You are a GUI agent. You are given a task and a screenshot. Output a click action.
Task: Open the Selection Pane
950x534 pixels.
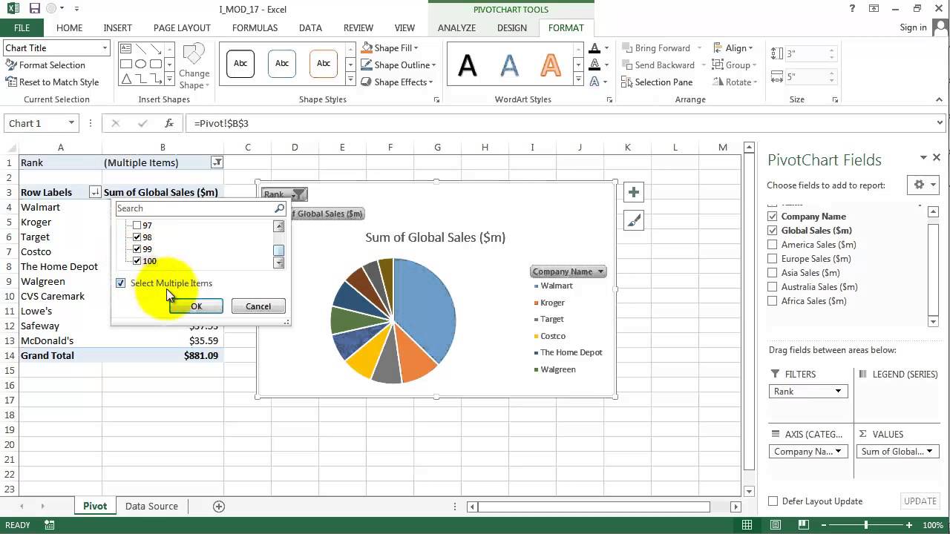[657, 82]
